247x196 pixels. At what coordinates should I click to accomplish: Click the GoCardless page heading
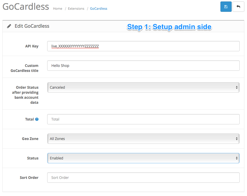pyautogui.click(x=26, y=6)
